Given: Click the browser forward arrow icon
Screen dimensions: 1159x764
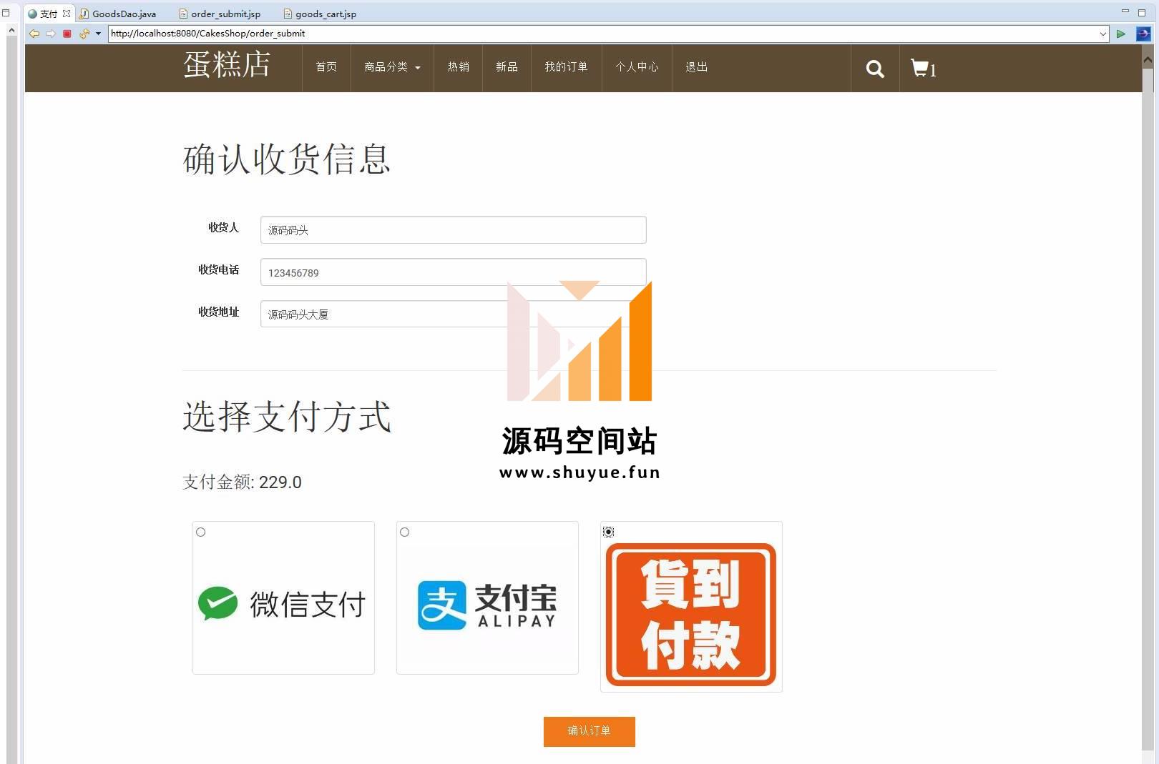Looking at the screenshot, I should pyautogui.click(x=51, y=34).
